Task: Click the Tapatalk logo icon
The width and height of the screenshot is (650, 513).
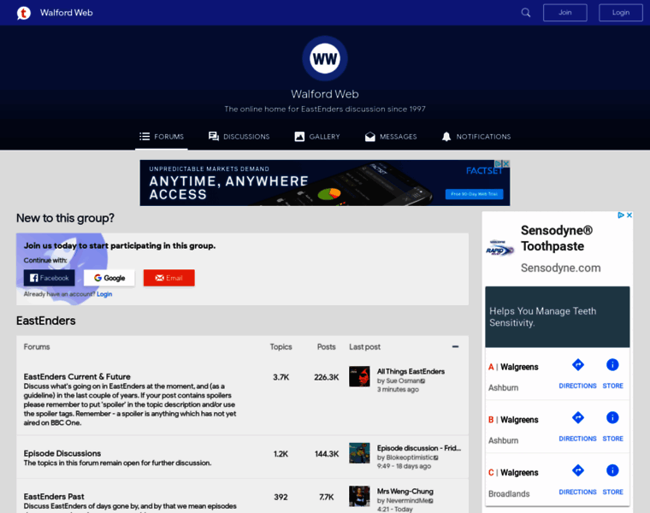Action: pyautogui.click(x=24, y=13)
